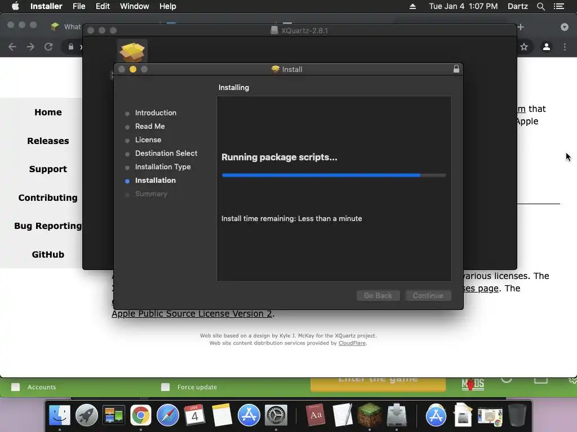Click the XQuartz package box icon
The height and width of the screenshot is (432, 577).
(x=132, y=51)
